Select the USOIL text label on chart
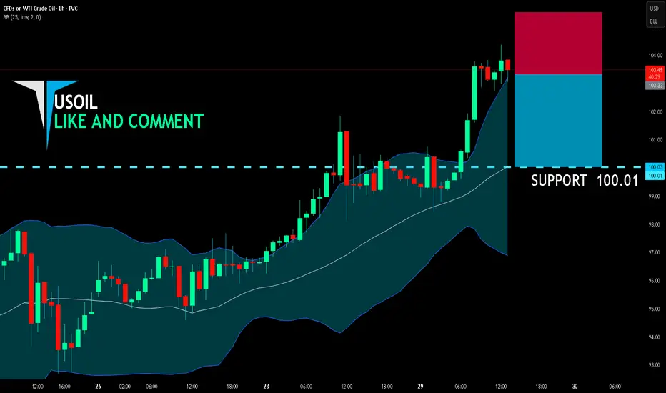This screenshot has width=666, height=393. click(76, 102)
